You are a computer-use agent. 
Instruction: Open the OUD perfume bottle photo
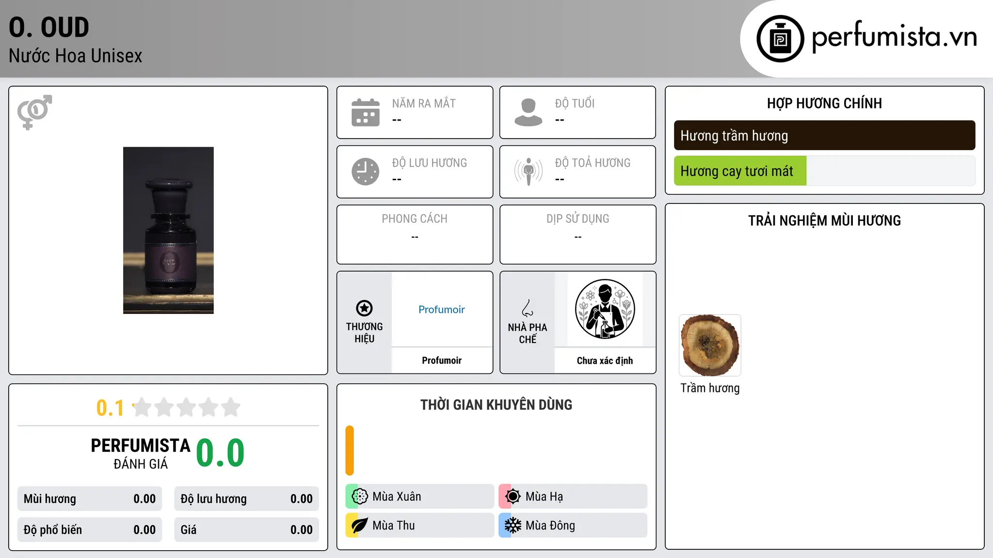pyautogui.click(x=168, y=231)
